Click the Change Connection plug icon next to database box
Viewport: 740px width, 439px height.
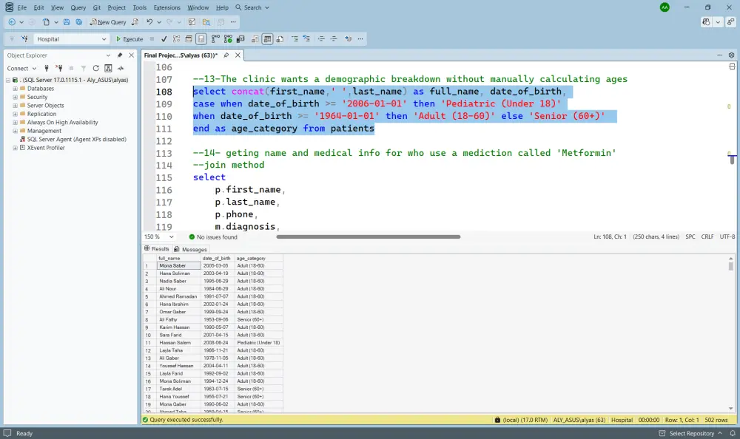tap(24, 39)
